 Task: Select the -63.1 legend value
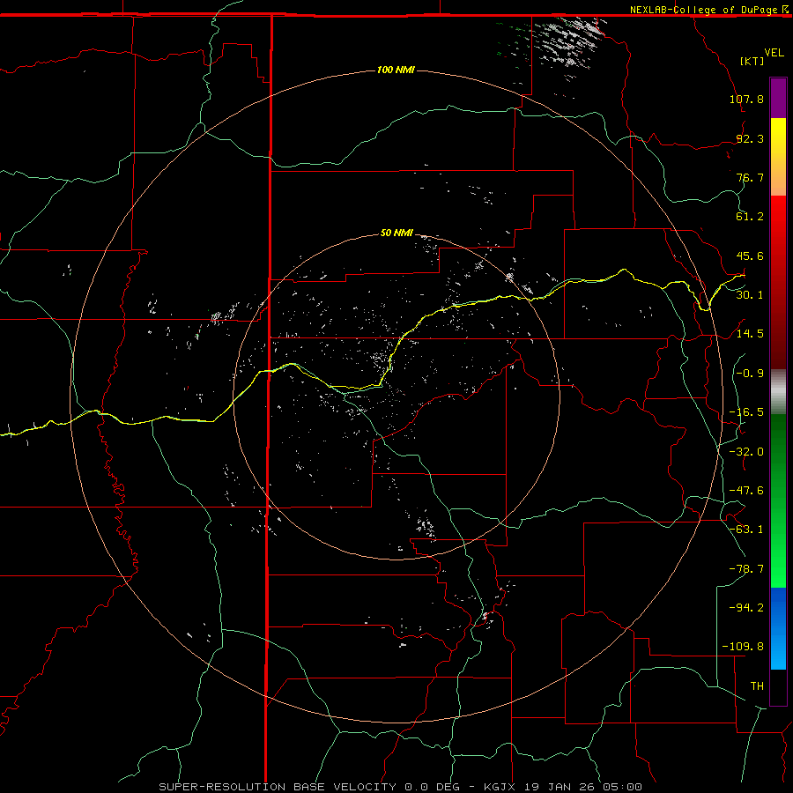pos(746,530)
